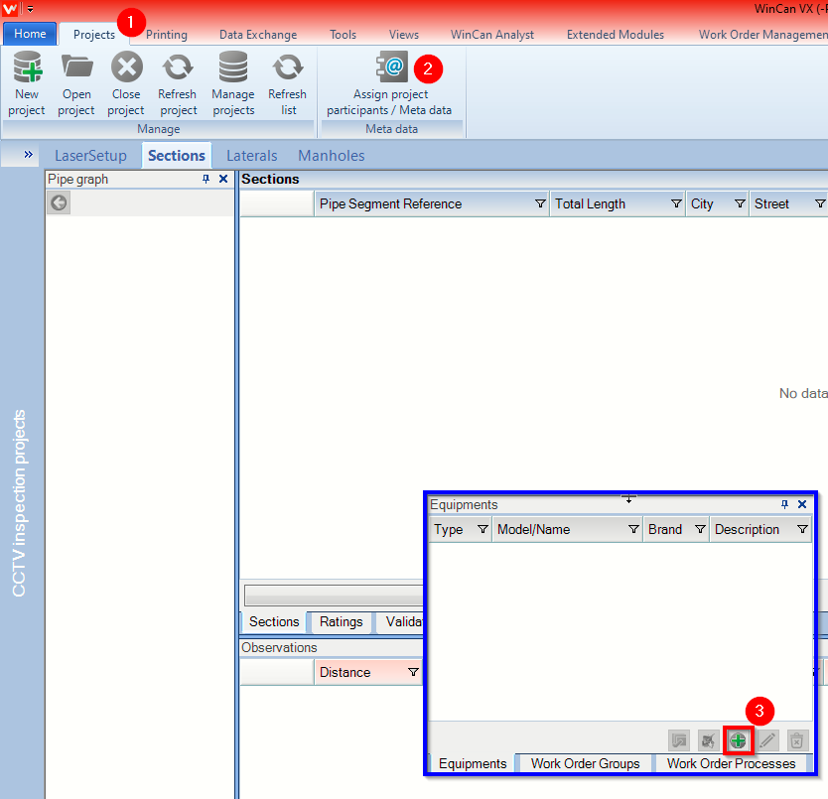Click the Refresh list icon
This screenshot has width=828, height=799.
[287, 67]
